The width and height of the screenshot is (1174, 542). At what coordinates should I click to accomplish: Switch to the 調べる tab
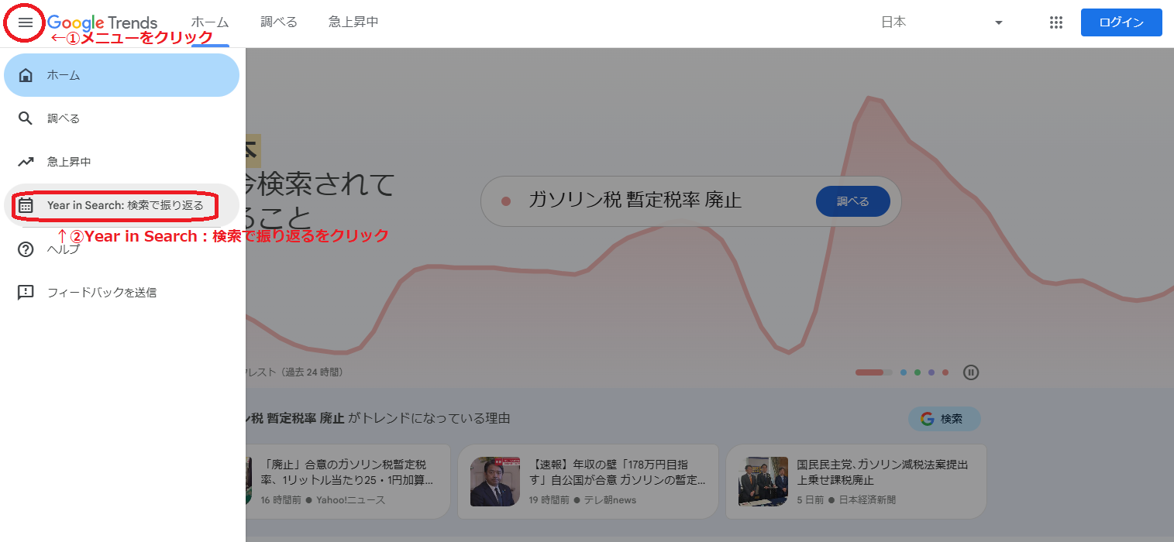coord(279,22)
